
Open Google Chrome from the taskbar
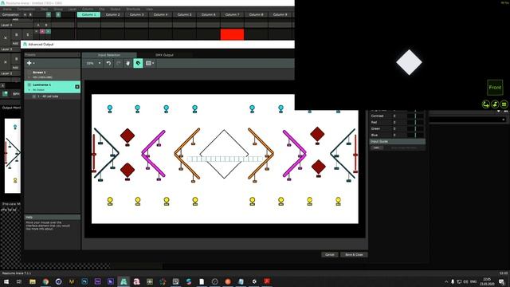coord(45,281)
